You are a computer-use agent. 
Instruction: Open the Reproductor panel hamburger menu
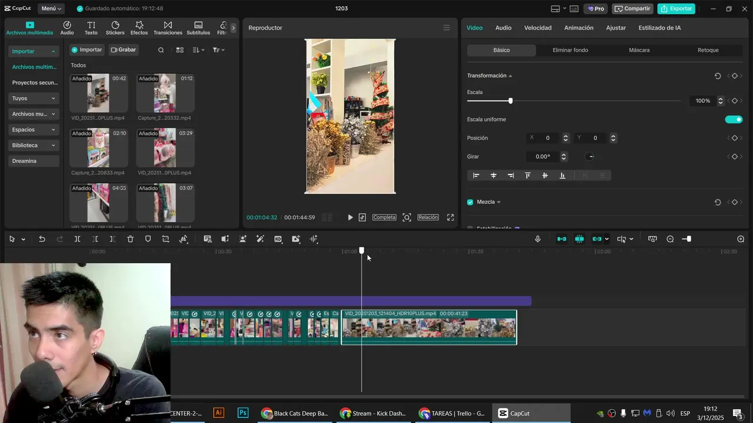point(447,28)
